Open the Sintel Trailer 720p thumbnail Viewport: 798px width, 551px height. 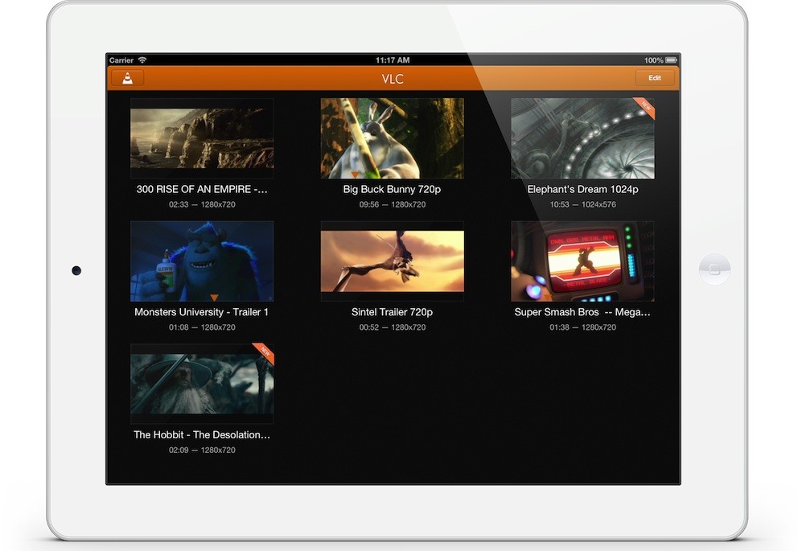(x=393, y=261)
